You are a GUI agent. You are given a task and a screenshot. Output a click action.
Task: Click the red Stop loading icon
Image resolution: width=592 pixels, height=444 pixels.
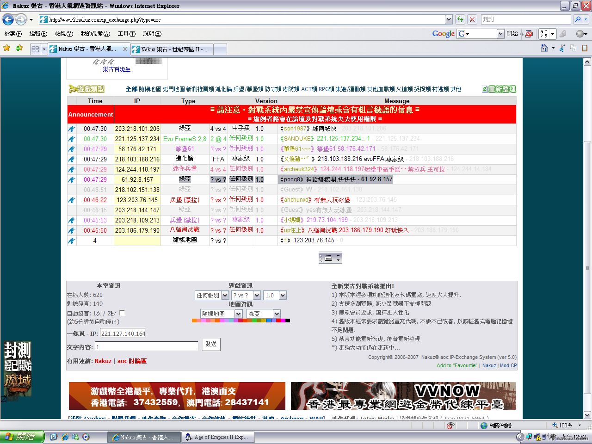pos(472,19)
